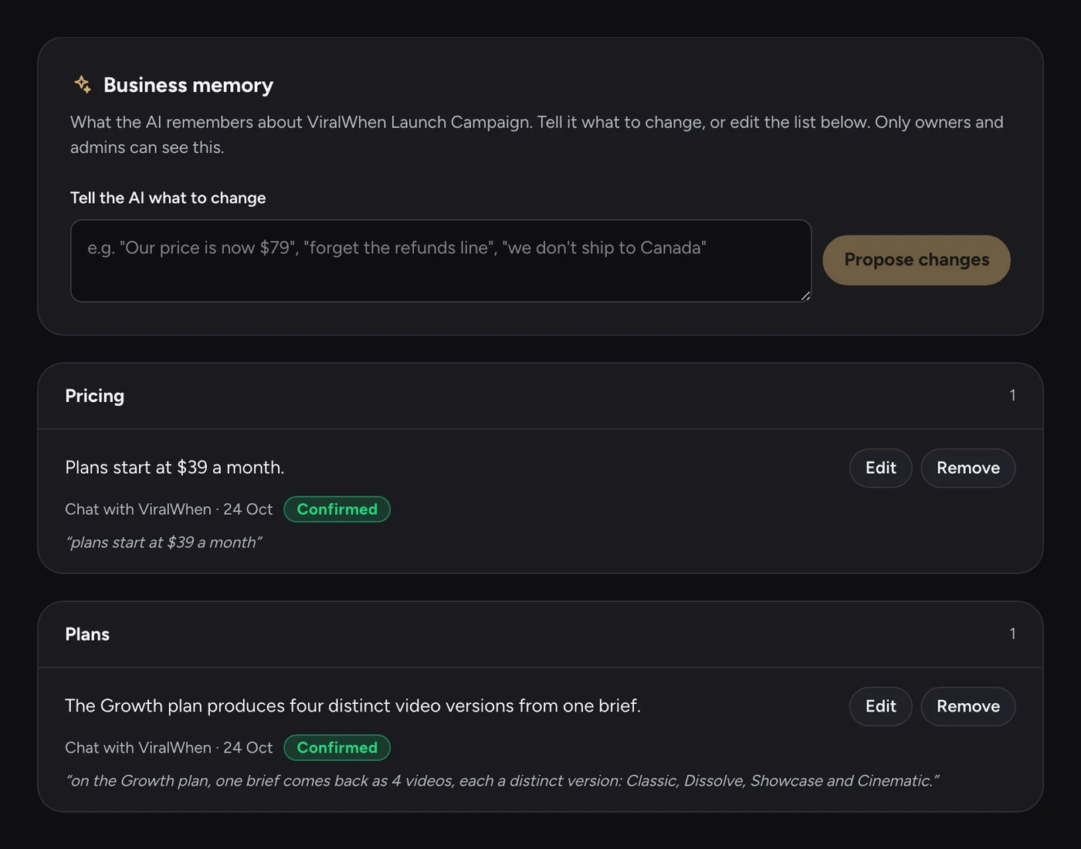Remove the Growth plan memory entry
Image resolution: width=1081 pixels, height=849 pixels.
point(967,706)
